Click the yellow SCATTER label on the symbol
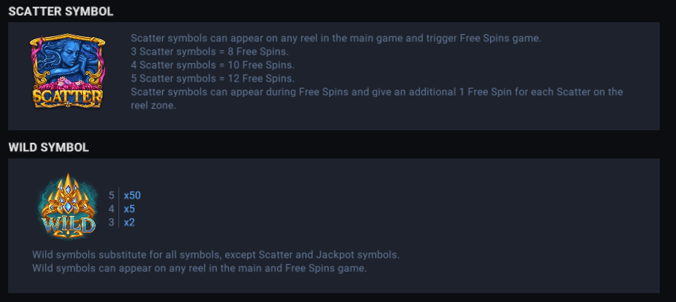This screenshot has height=302, width=676. click(x=67, y=96)
